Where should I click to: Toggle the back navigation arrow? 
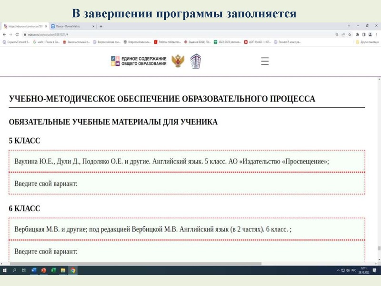coord(4,35)
